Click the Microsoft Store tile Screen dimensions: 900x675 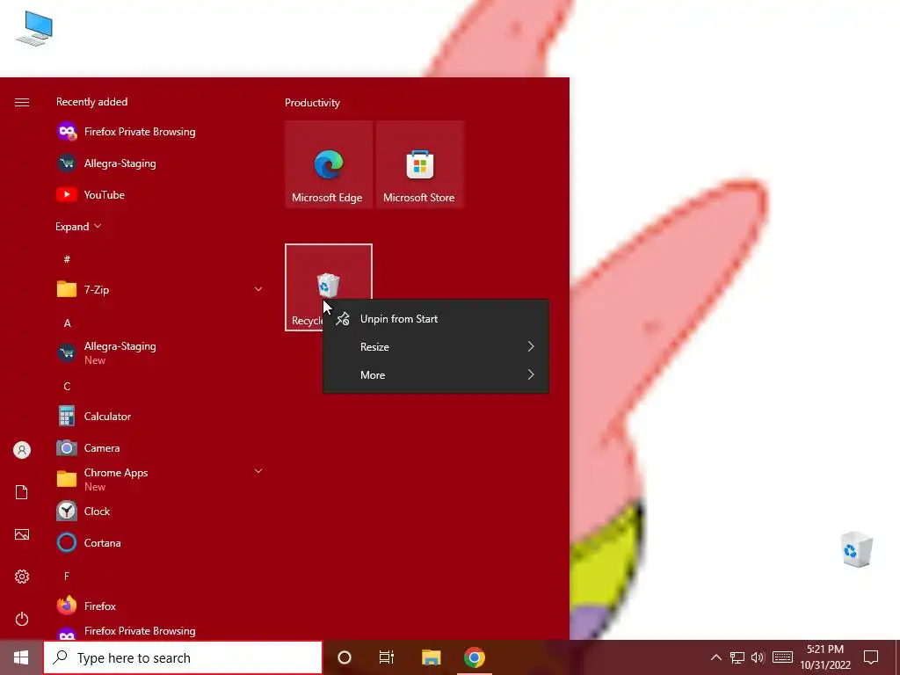(x=419, y=164)
